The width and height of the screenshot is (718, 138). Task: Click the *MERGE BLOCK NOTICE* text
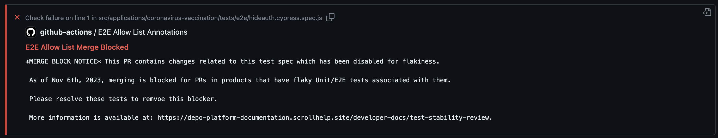click(x=63, y=61)
